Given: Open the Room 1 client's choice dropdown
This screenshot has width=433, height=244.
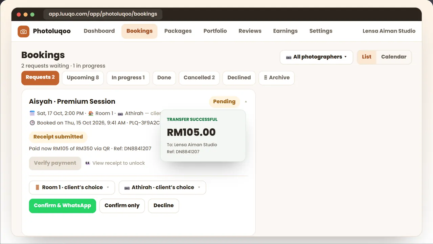Looking at the screenshot, I should pos(72,187).
